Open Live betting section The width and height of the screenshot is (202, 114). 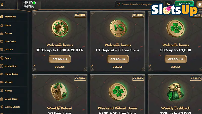[x=11, y=66]
